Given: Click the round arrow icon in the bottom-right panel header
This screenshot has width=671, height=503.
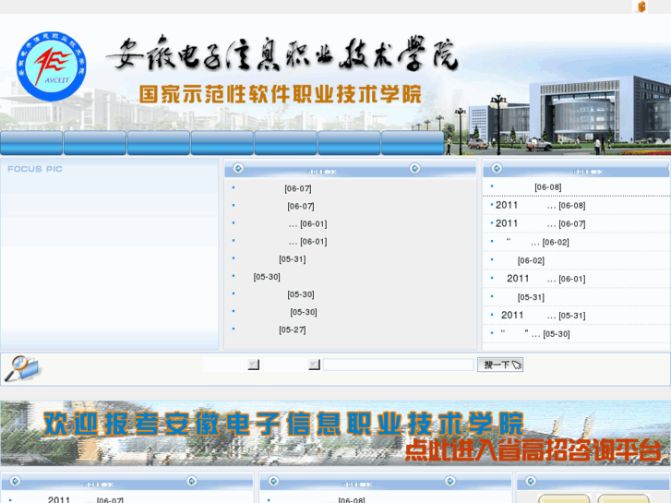Looking at the screenshot, I should point(531,481).
